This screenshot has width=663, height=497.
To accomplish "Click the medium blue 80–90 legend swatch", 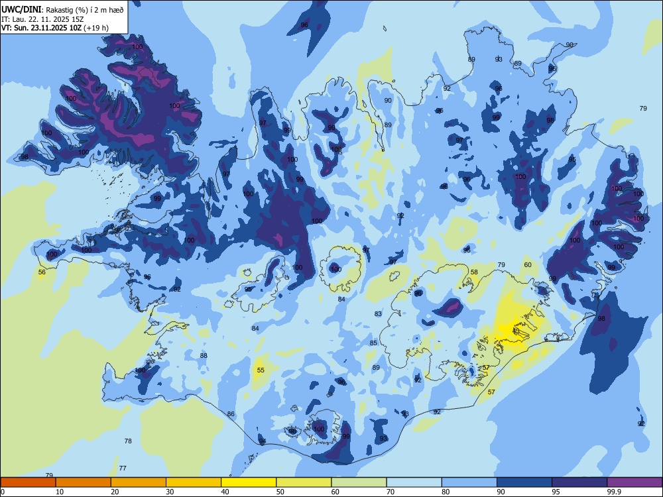I will click(469, 482).
